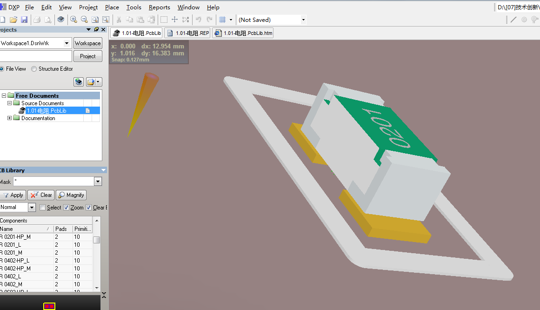Uncheck the Zoom checkbox
This screenshot has height=310, width=540.
coord(66,208)
